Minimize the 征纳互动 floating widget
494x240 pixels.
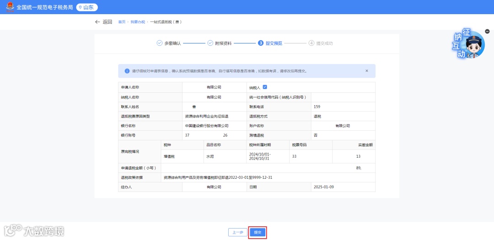[x=488, y=31]
